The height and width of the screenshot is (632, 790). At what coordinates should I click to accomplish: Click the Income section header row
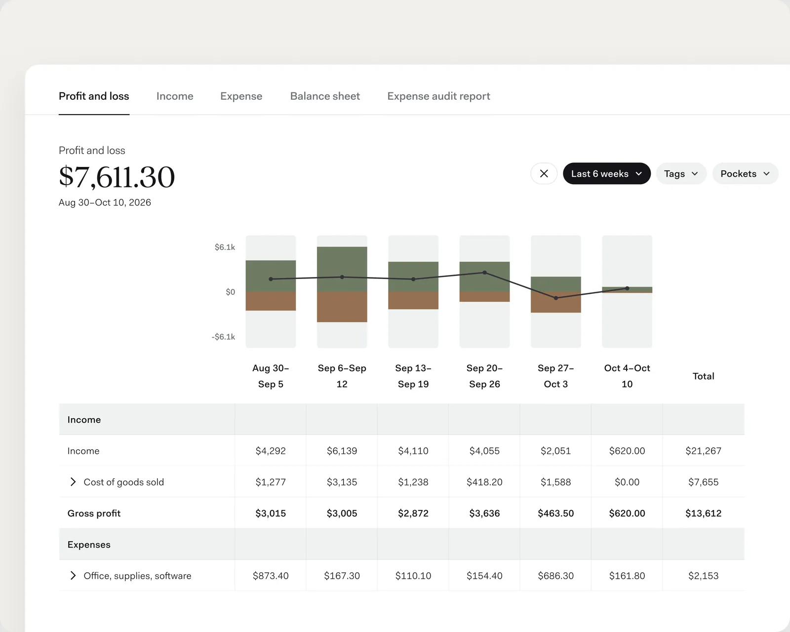pos(401,419)
